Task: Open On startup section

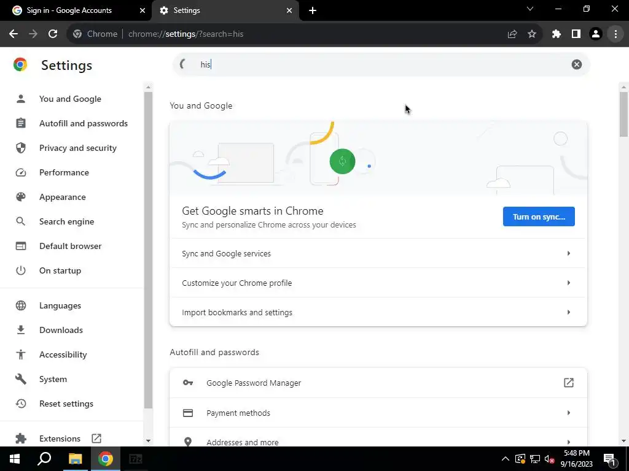Action: click(x=60, y=270)
